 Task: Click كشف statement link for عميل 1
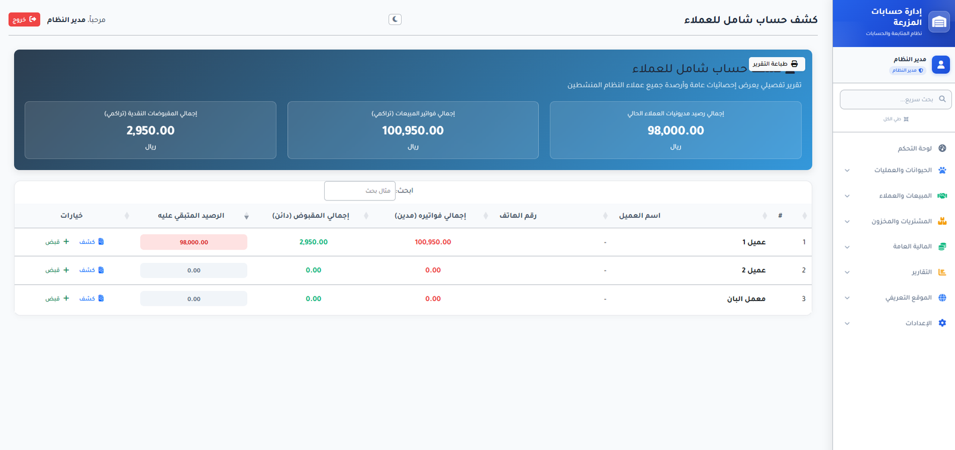[x=92, y=242]
